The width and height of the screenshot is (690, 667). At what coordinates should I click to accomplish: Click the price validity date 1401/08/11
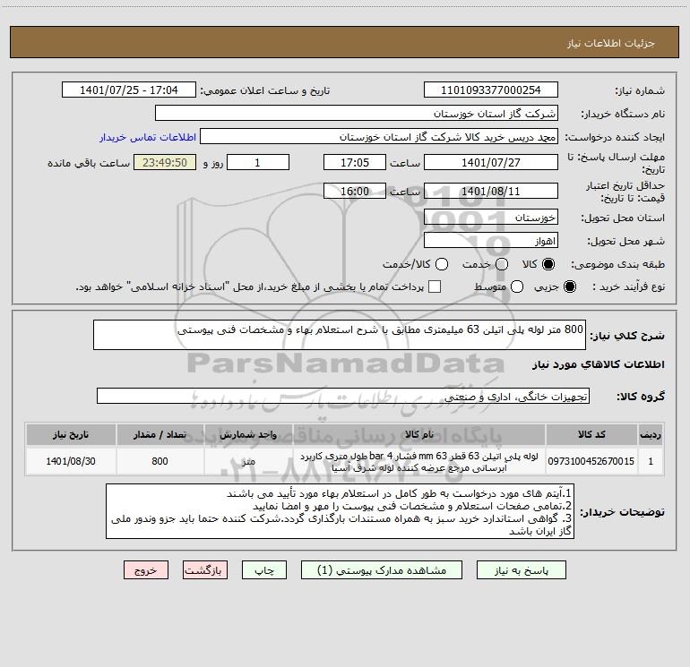coord(491,191)
